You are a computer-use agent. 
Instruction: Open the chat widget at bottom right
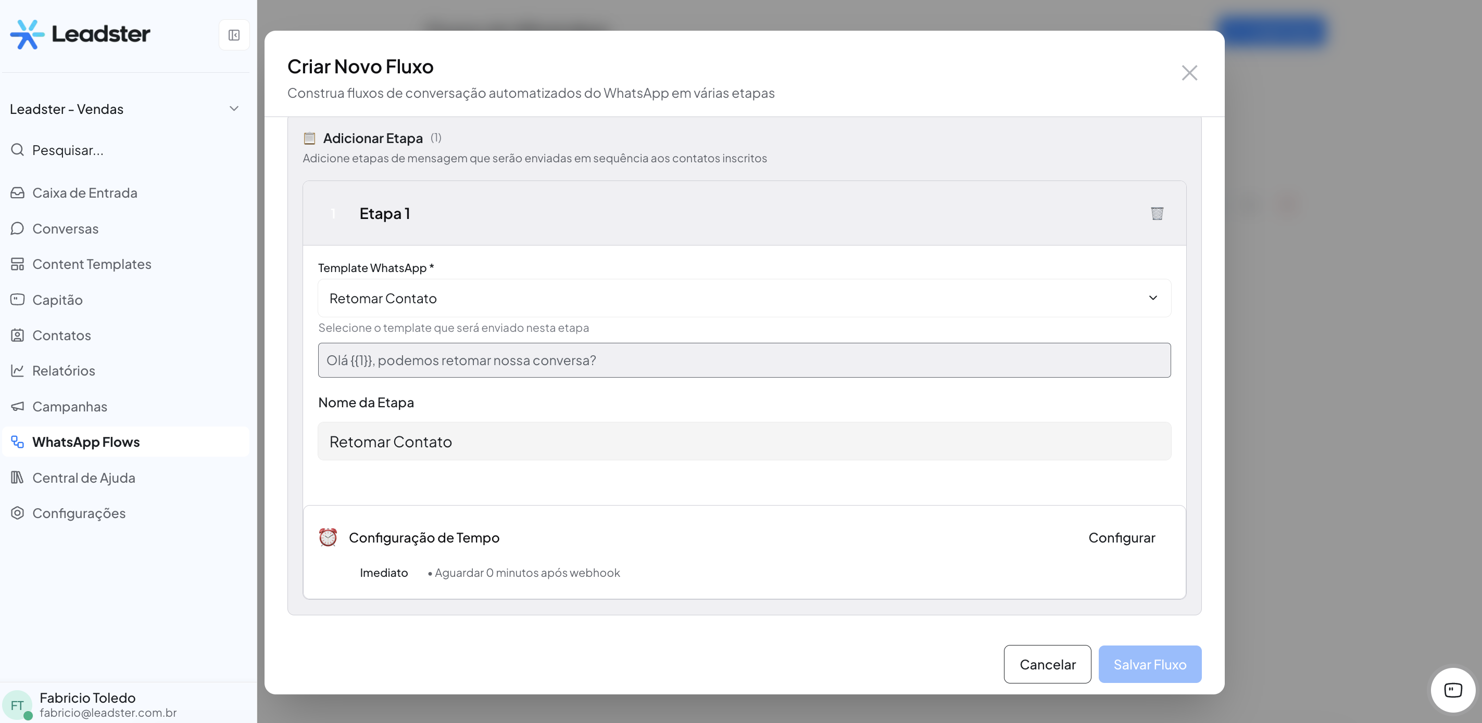pos(1453,690)
